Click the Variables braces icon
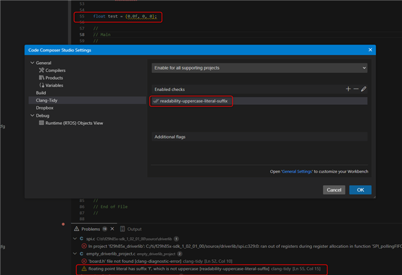Viewport: 402px width, 275px height. point(41,85)
